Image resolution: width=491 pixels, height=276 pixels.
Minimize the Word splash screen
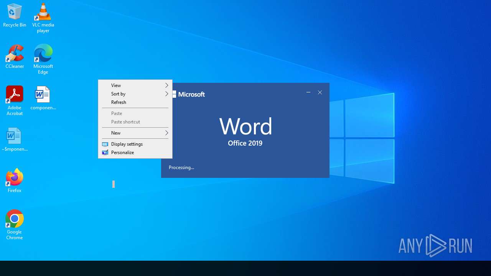[308, 92]
